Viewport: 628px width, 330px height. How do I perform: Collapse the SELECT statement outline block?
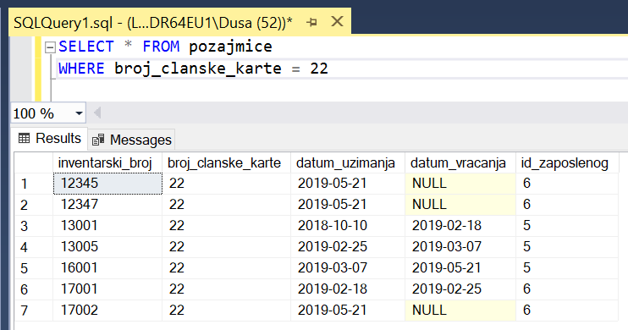tap(50, 47)
